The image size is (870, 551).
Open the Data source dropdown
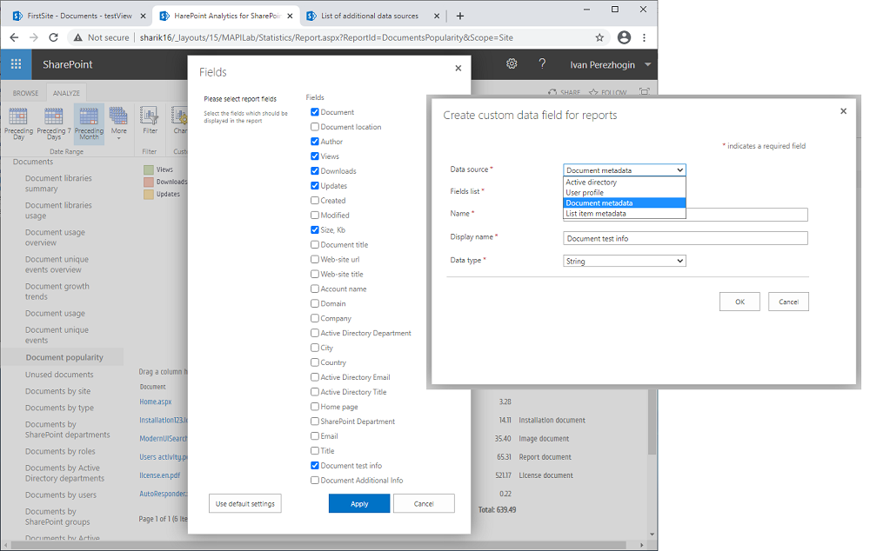tap(624, 170)
